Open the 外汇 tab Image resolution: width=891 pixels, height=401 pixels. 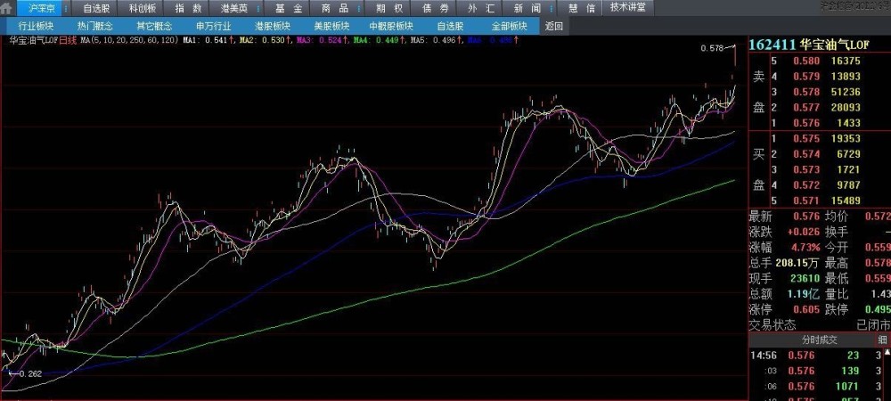pos(482,8)
